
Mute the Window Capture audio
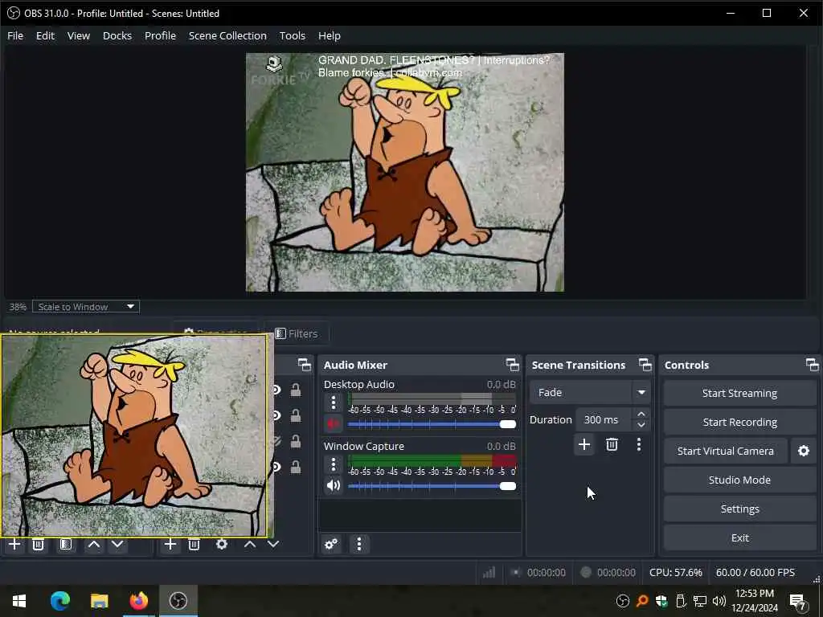334,485
